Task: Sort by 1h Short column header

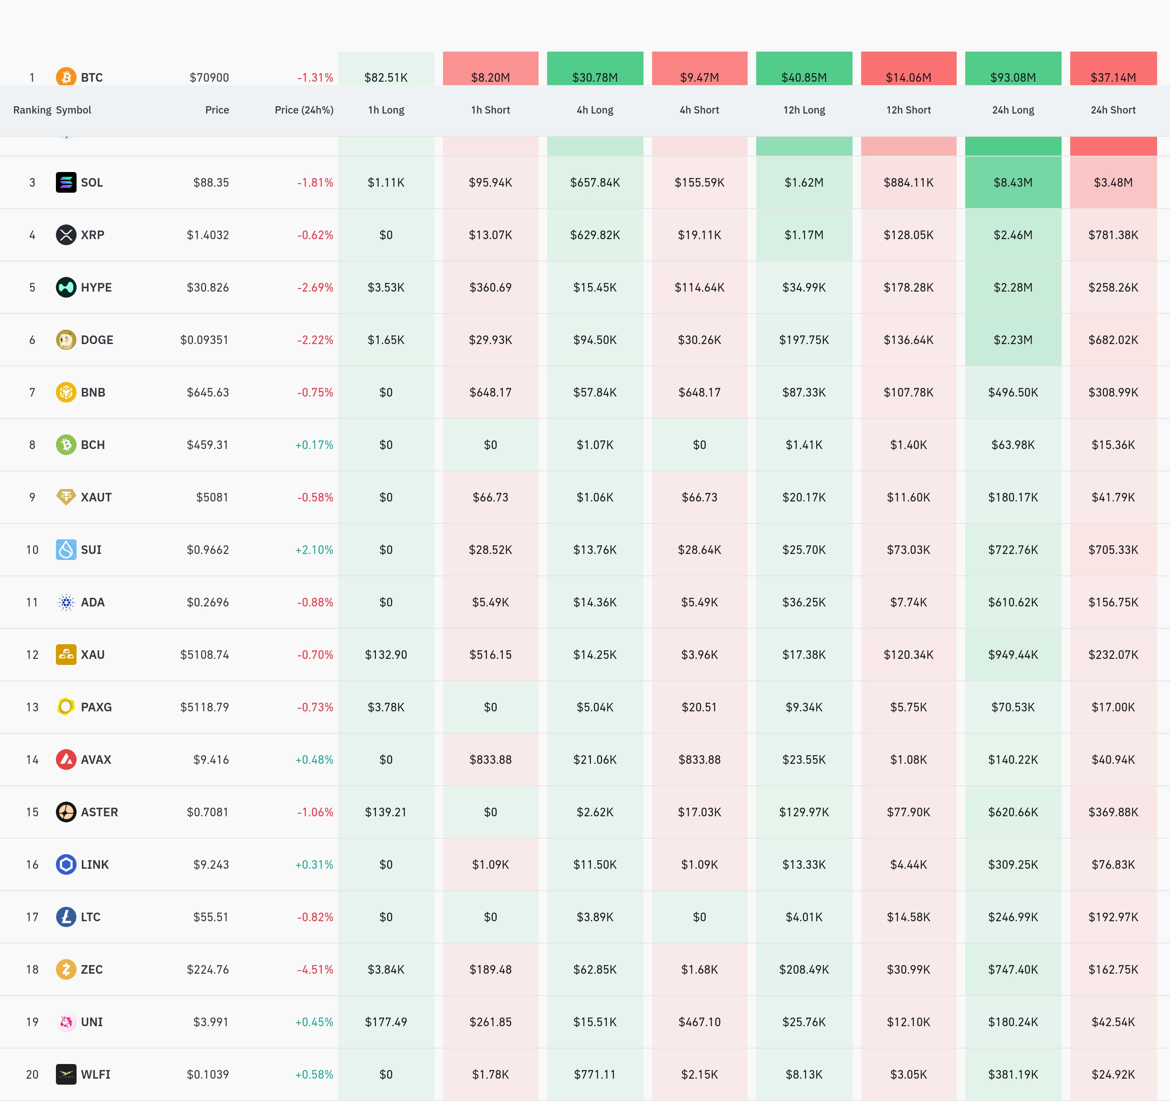Action: [x=490, y=110]
